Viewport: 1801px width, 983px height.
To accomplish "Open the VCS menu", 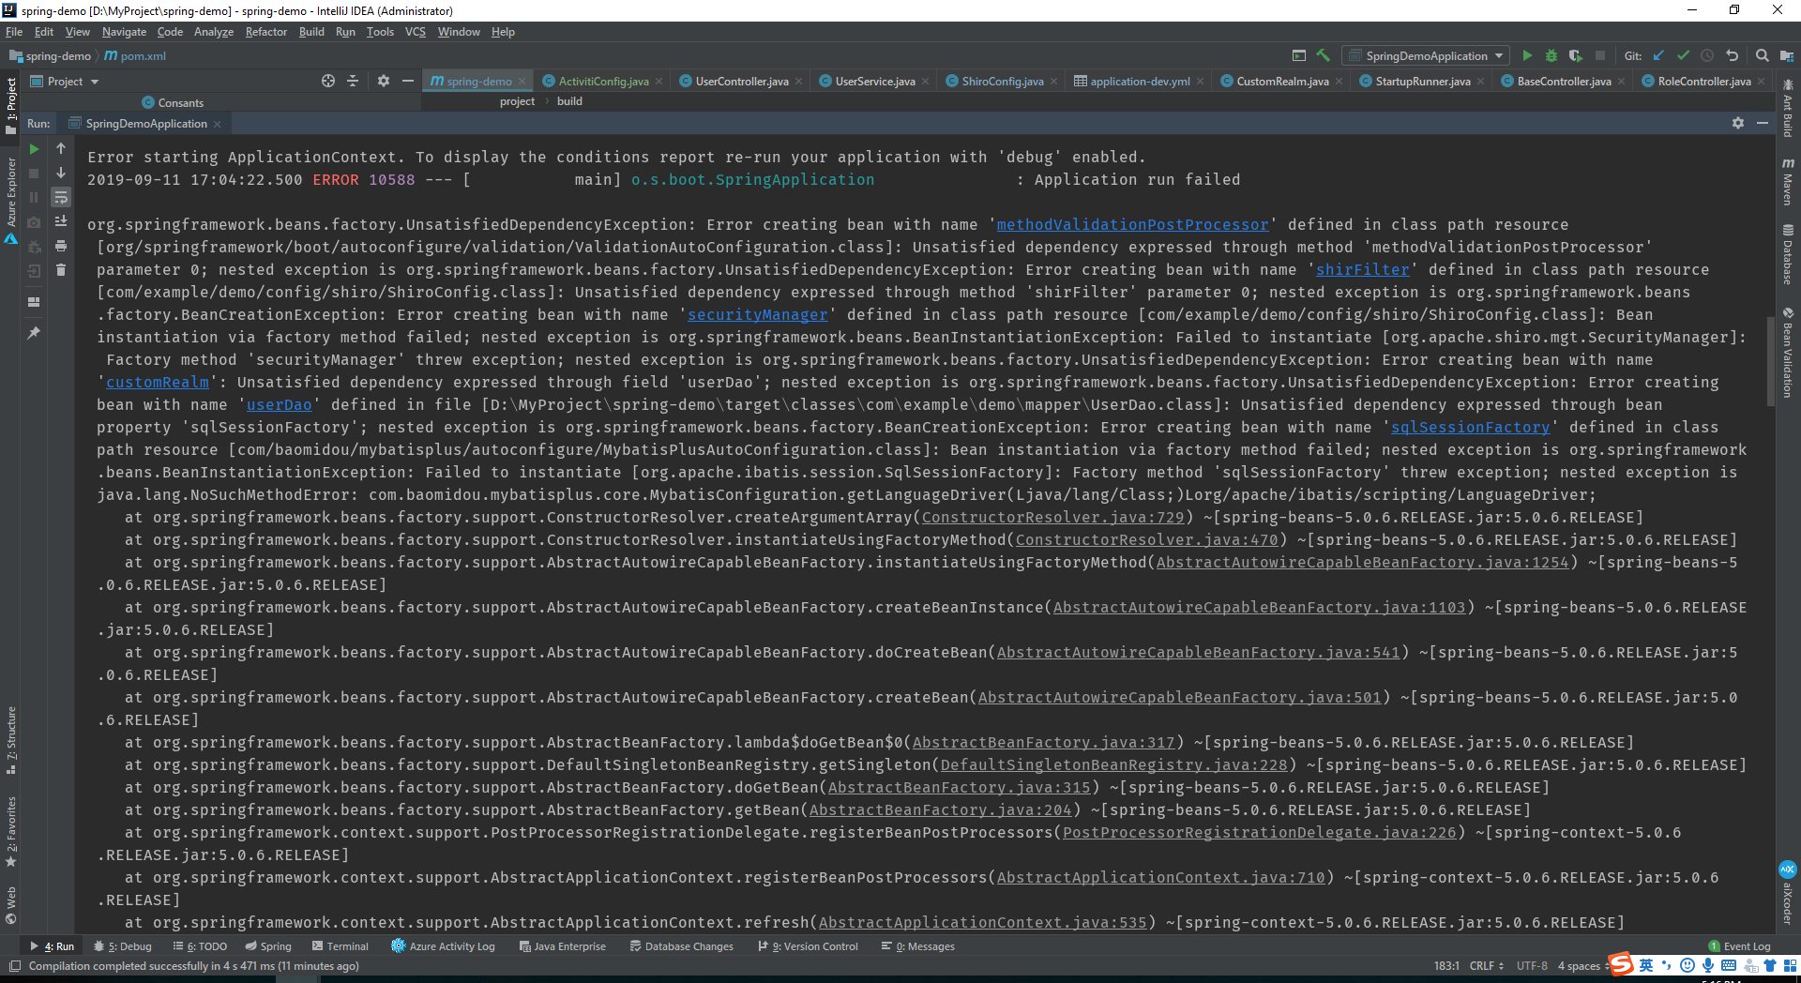I will click(416, 32).
